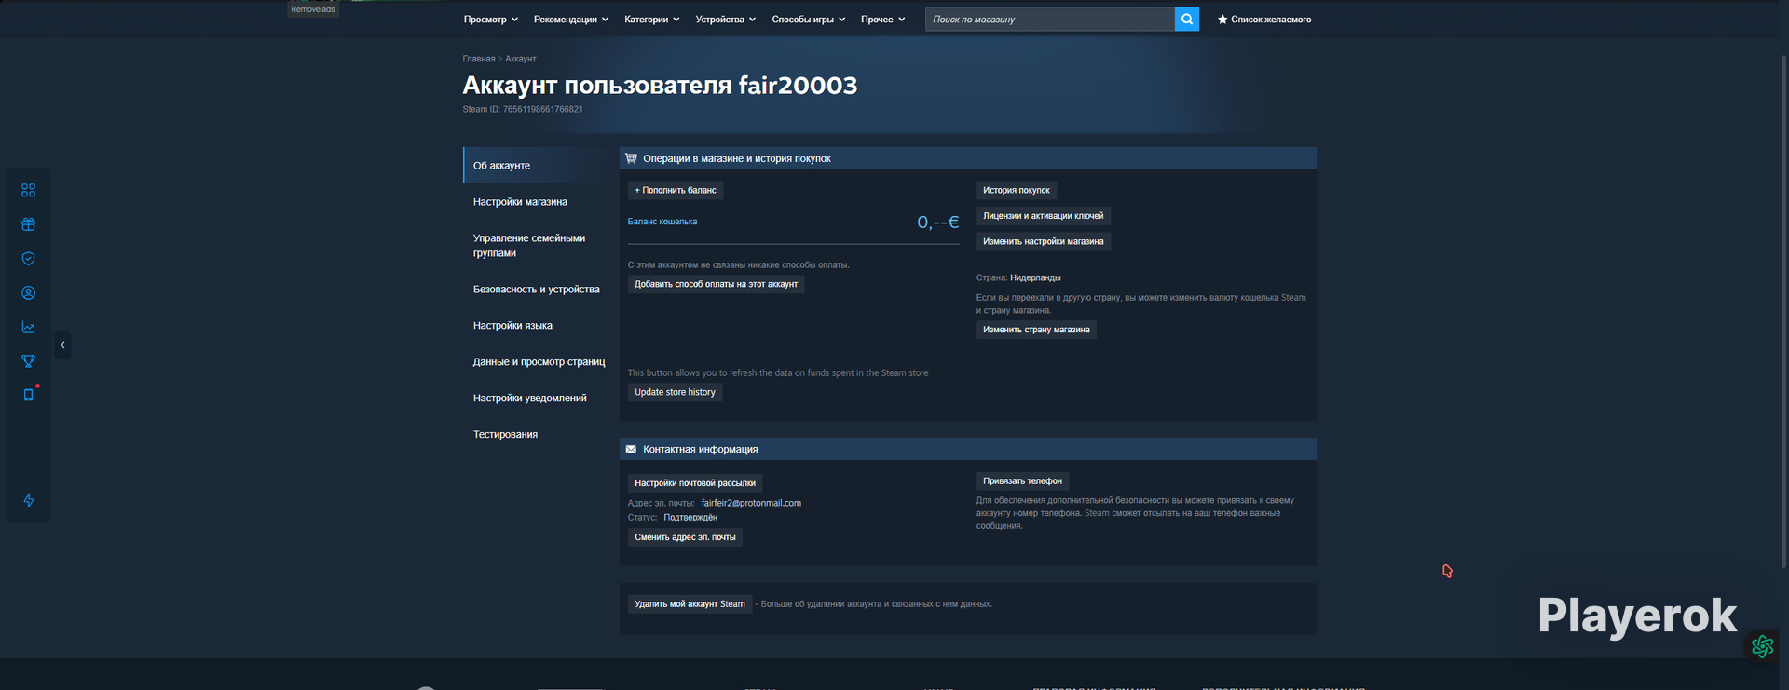Focus the store search input field
The height and width of the screenshot is (690, 1789).
point(1050,19)
